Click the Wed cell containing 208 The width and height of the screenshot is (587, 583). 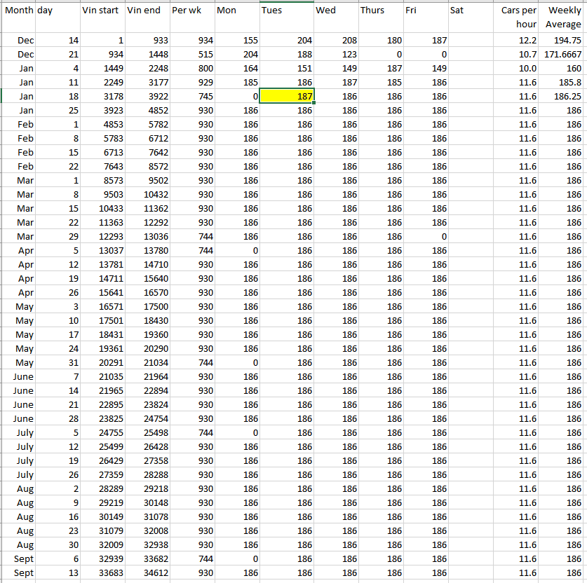[336, 41]
